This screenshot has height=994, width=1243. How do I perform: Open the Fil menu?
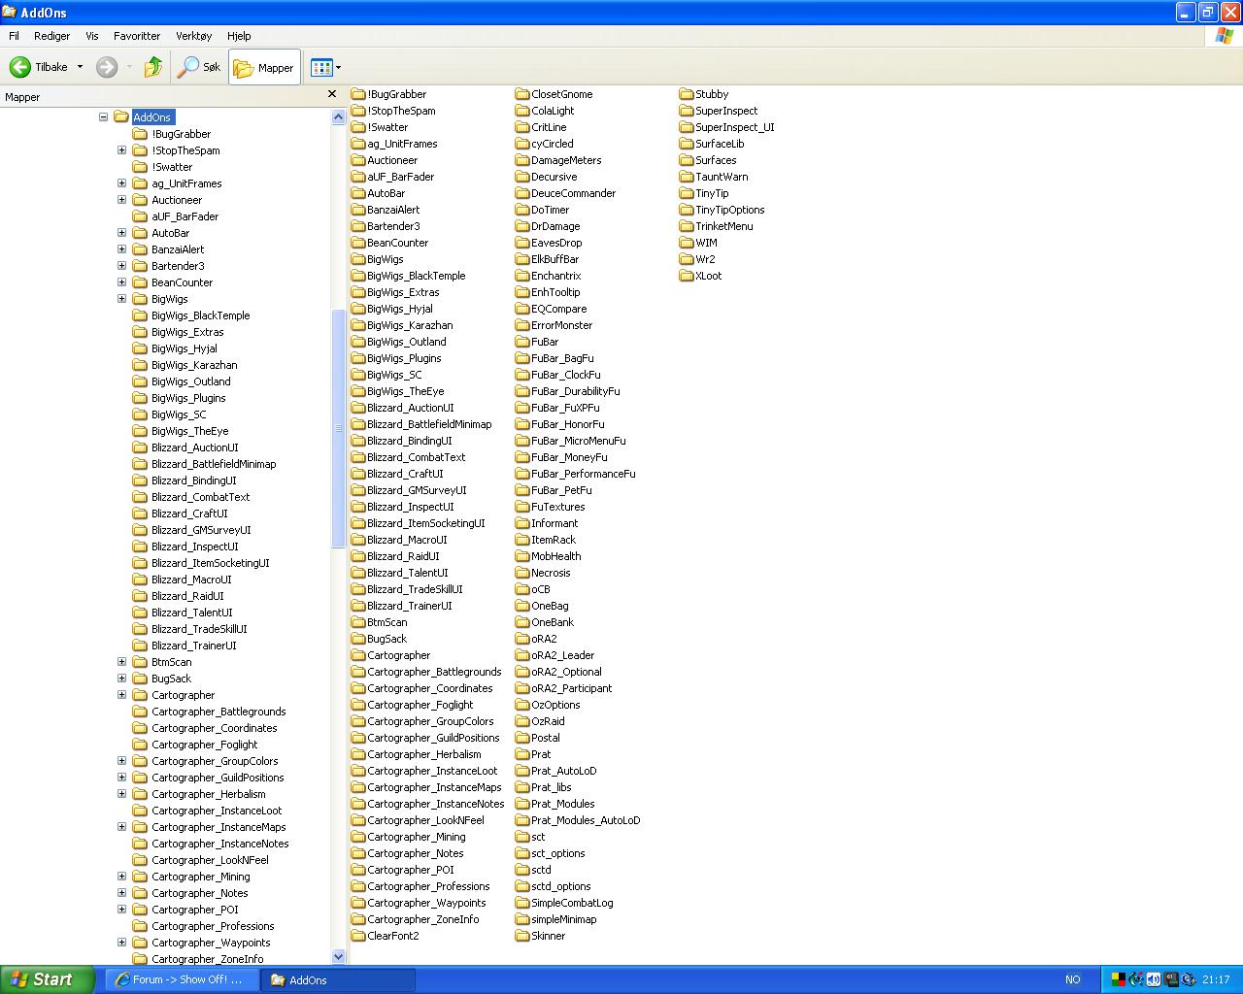coord(14,36)
